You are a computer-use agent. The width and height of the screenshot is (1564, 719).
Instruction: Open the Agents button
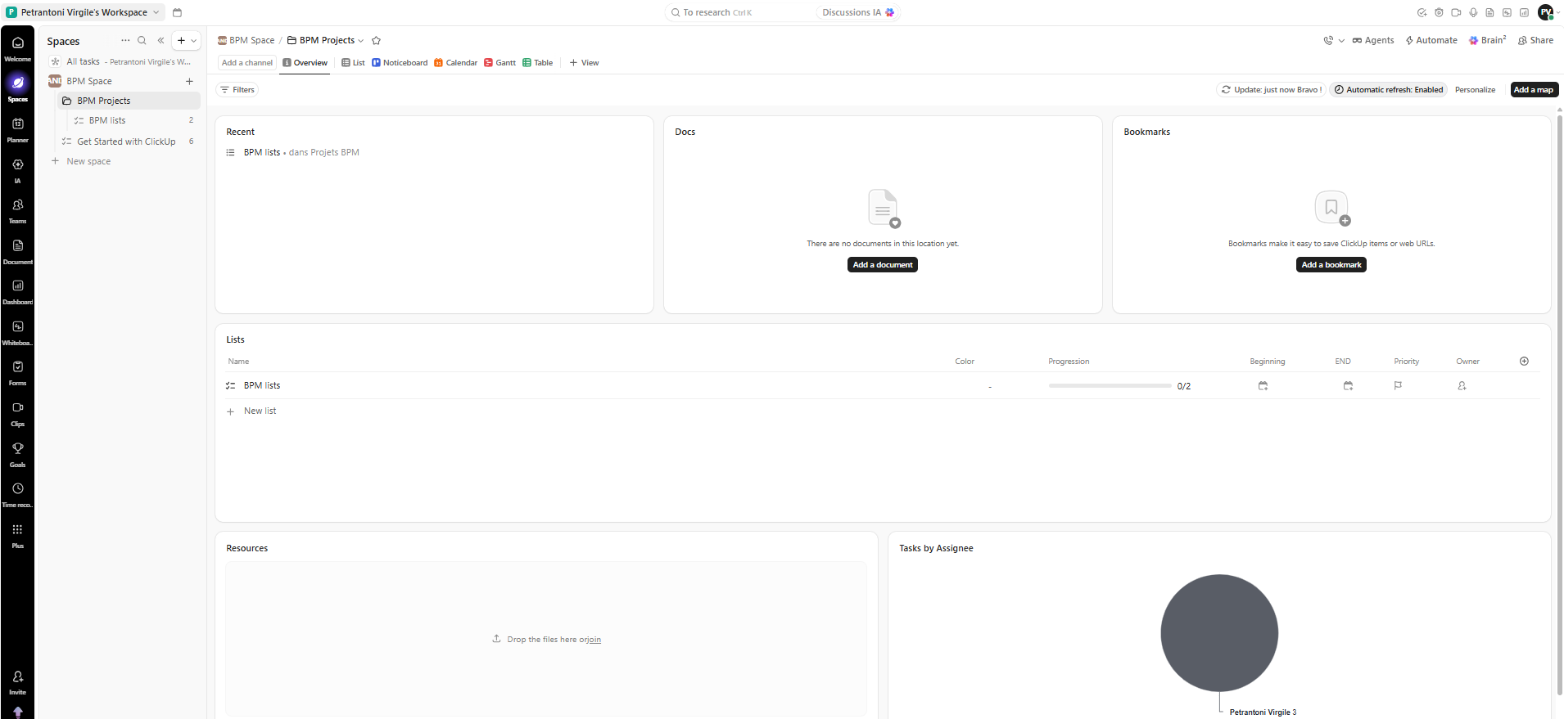pyautogui.click(x=1373, y=40)
